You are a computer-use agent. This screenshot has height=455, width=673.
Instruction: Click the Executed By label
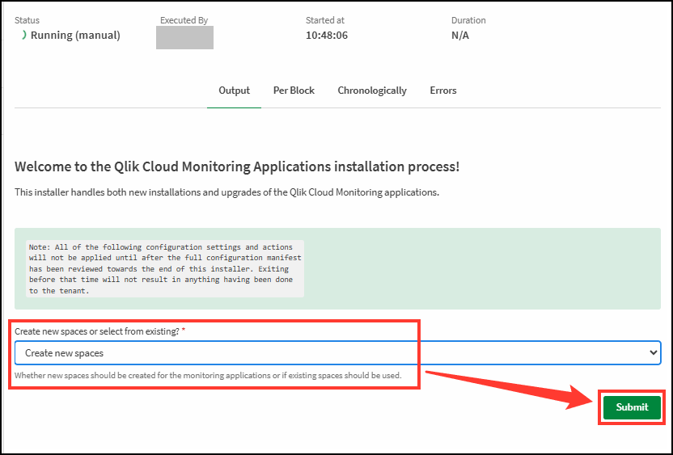click(x=184, y=20)
